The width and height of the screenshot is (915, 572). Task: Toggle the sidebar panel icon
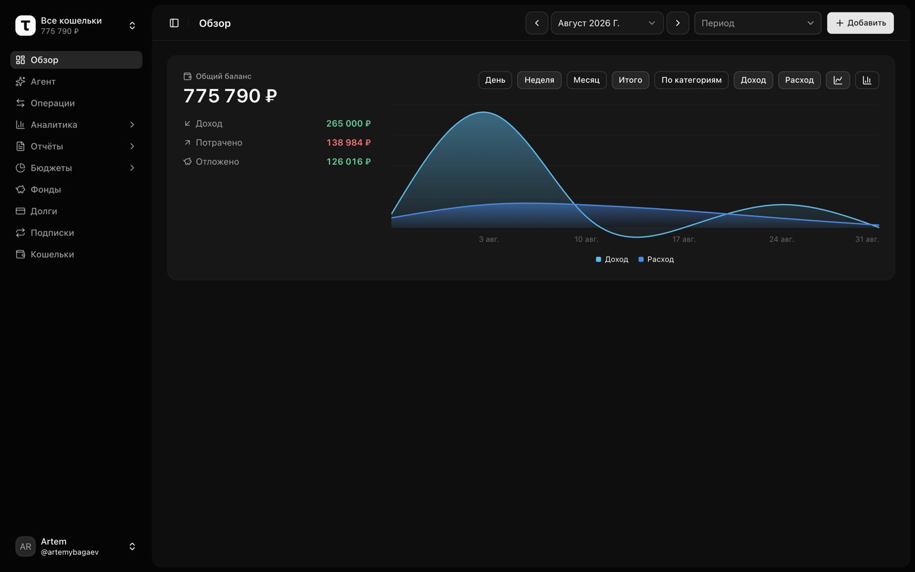174,23
